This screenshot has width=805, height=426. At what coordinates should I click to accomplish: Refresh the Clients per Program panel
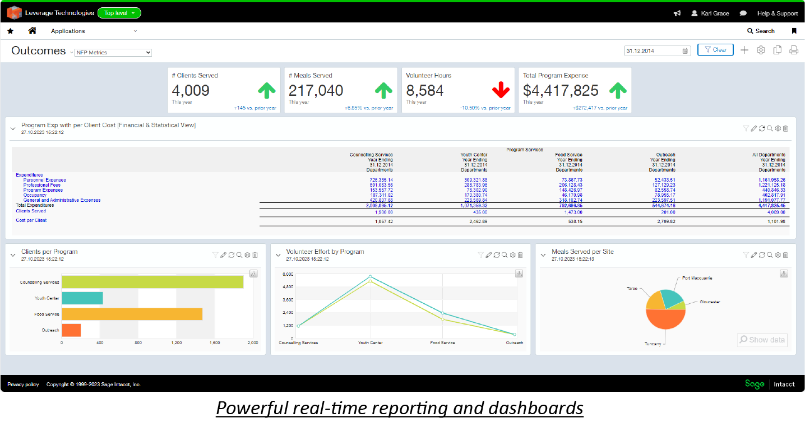[x=232, y=255]
